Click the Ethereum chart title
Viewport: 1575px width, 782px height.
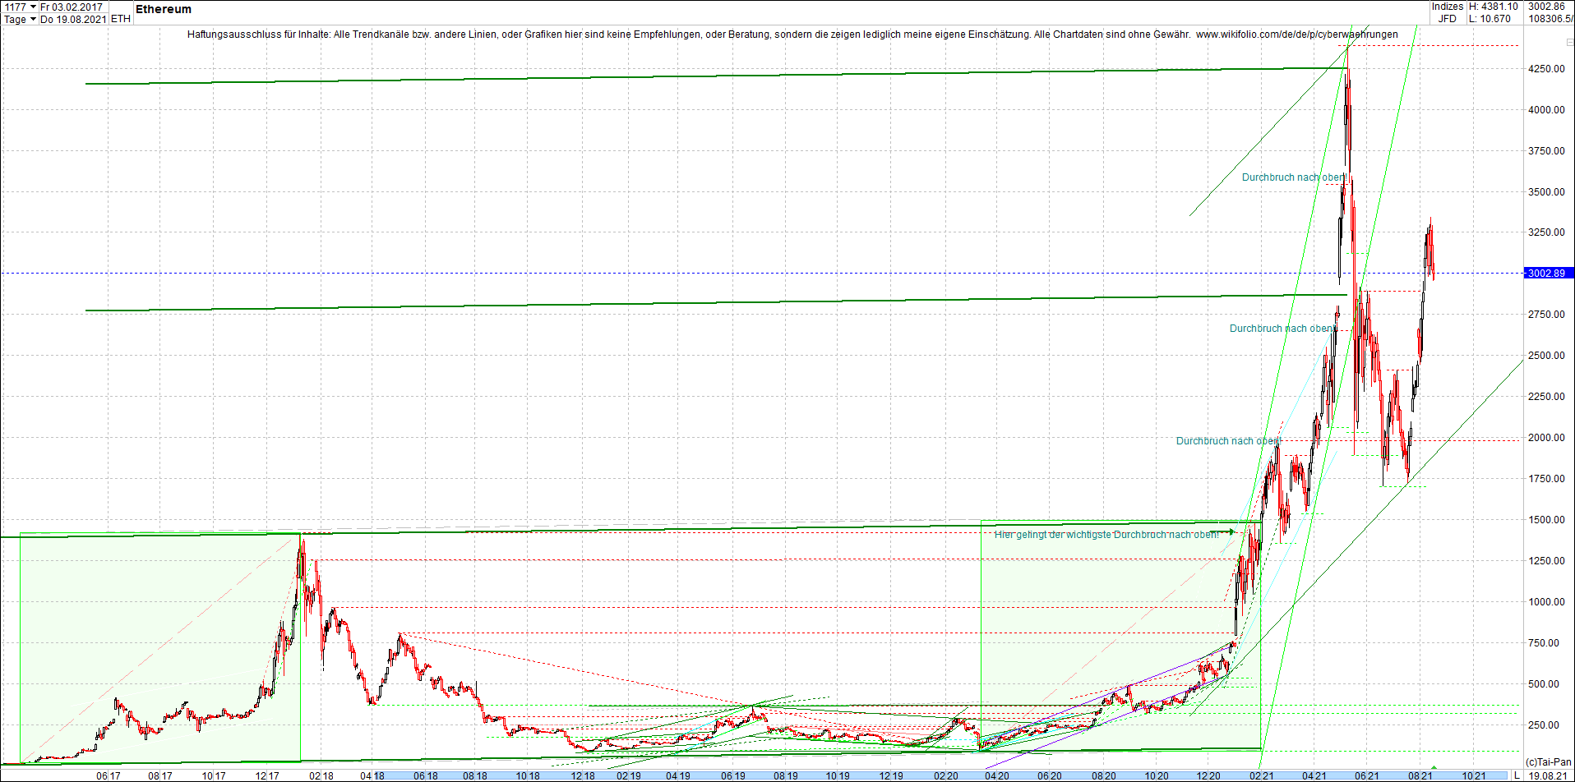(x=164, y=9)
